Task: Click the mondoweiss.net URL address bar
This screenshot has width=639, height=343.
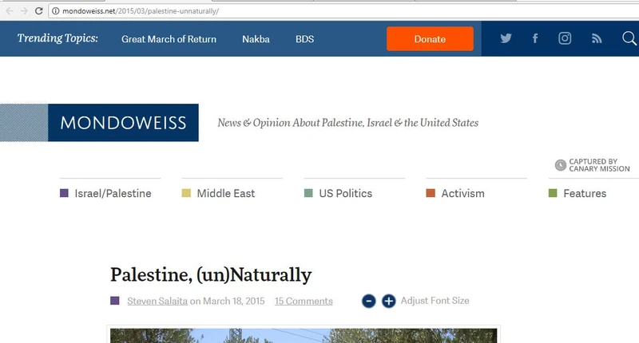Action: (343, 11)
